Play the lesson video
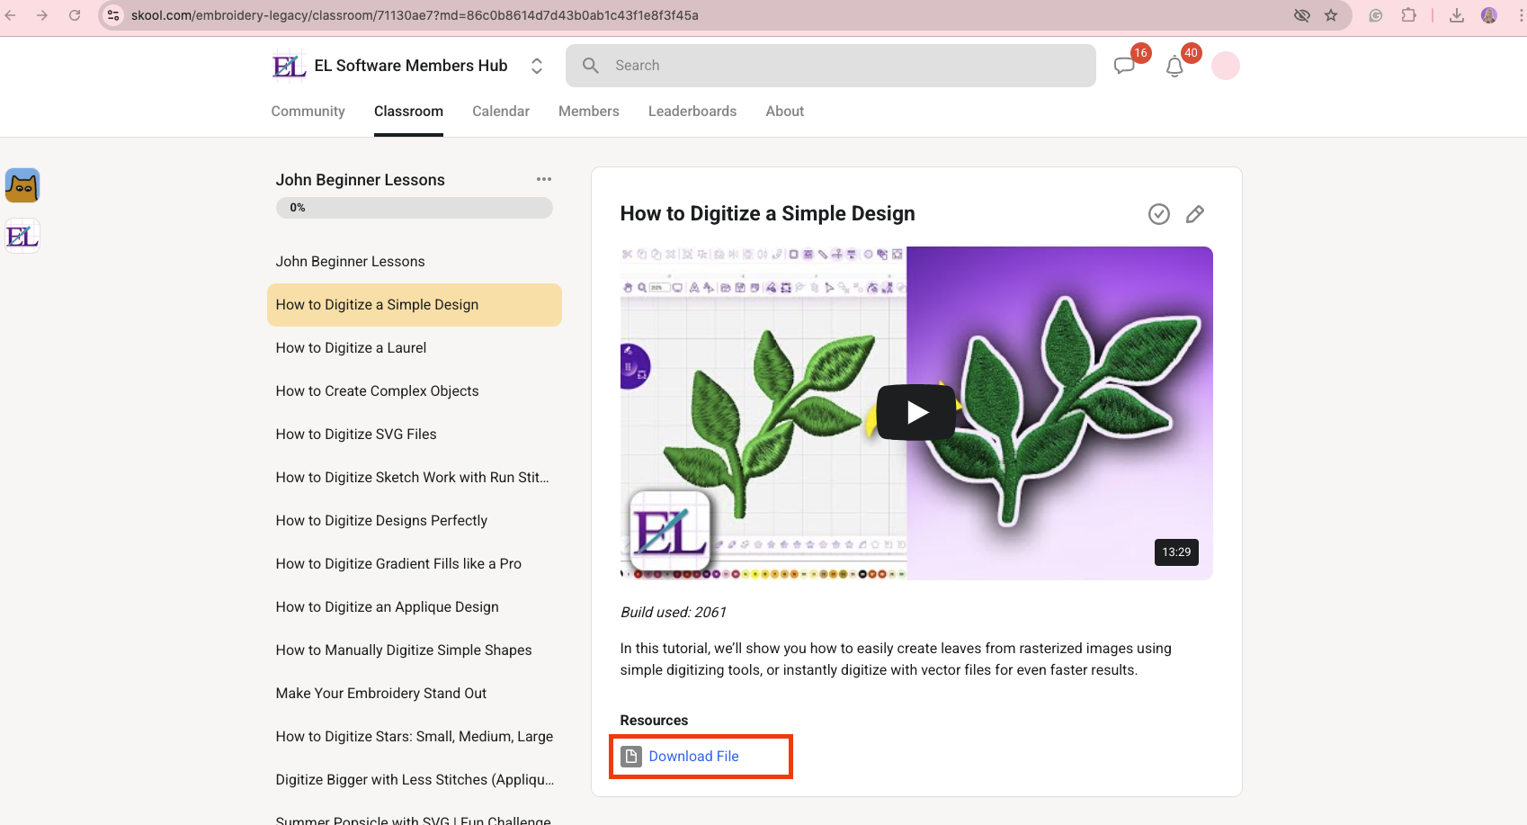 click(916, 412)
